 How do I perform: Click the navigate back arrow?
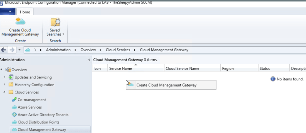tap(4, 50)
